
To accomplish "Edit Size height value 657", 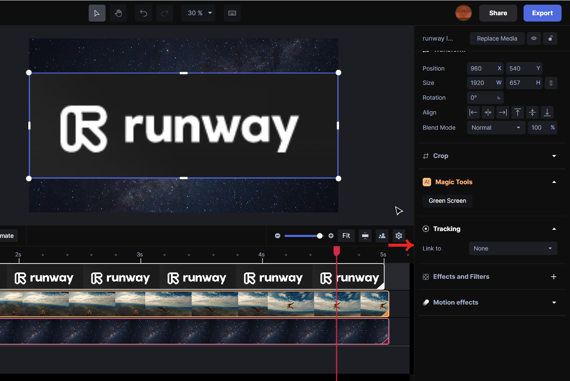I will point(524,83).
